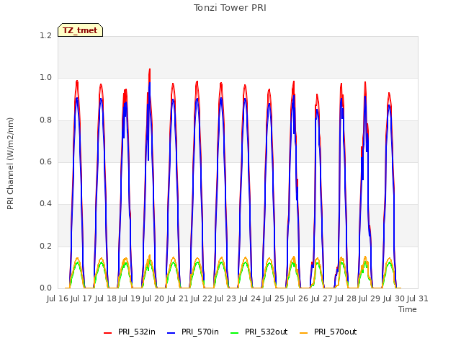Click the y-axis tick 0.4

click(x=45, y=204)
